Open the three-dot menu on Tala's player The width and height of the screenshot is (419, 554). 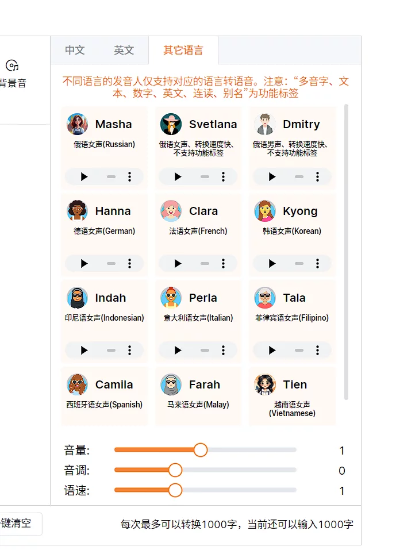[317, 351]
